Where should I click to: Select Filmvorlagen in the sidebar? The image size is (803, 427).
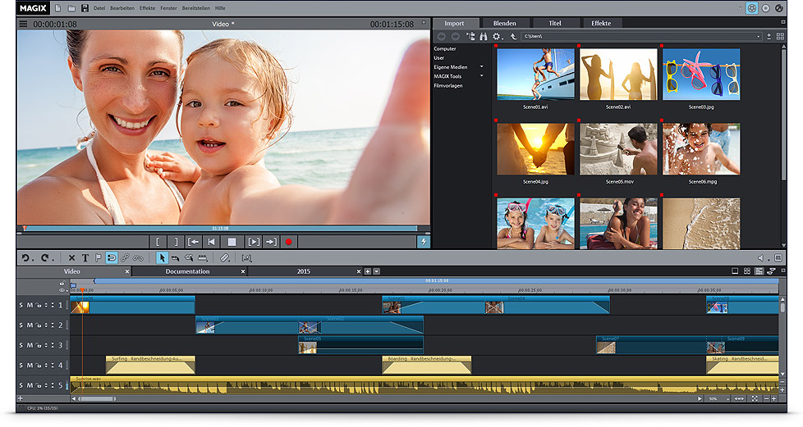pos(448,85)
